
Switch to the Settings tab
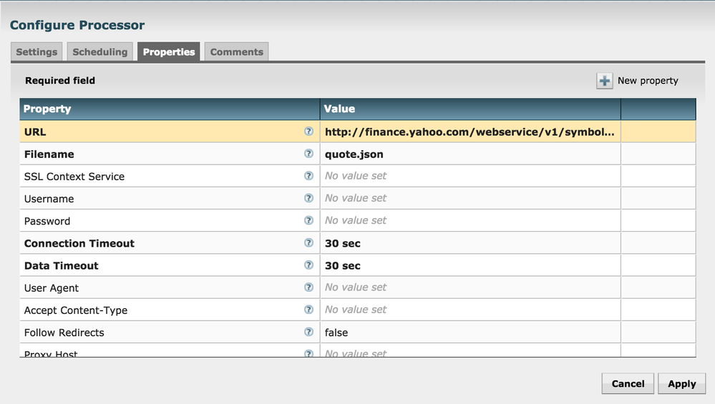pyautogui.click(x=37, y=52)
